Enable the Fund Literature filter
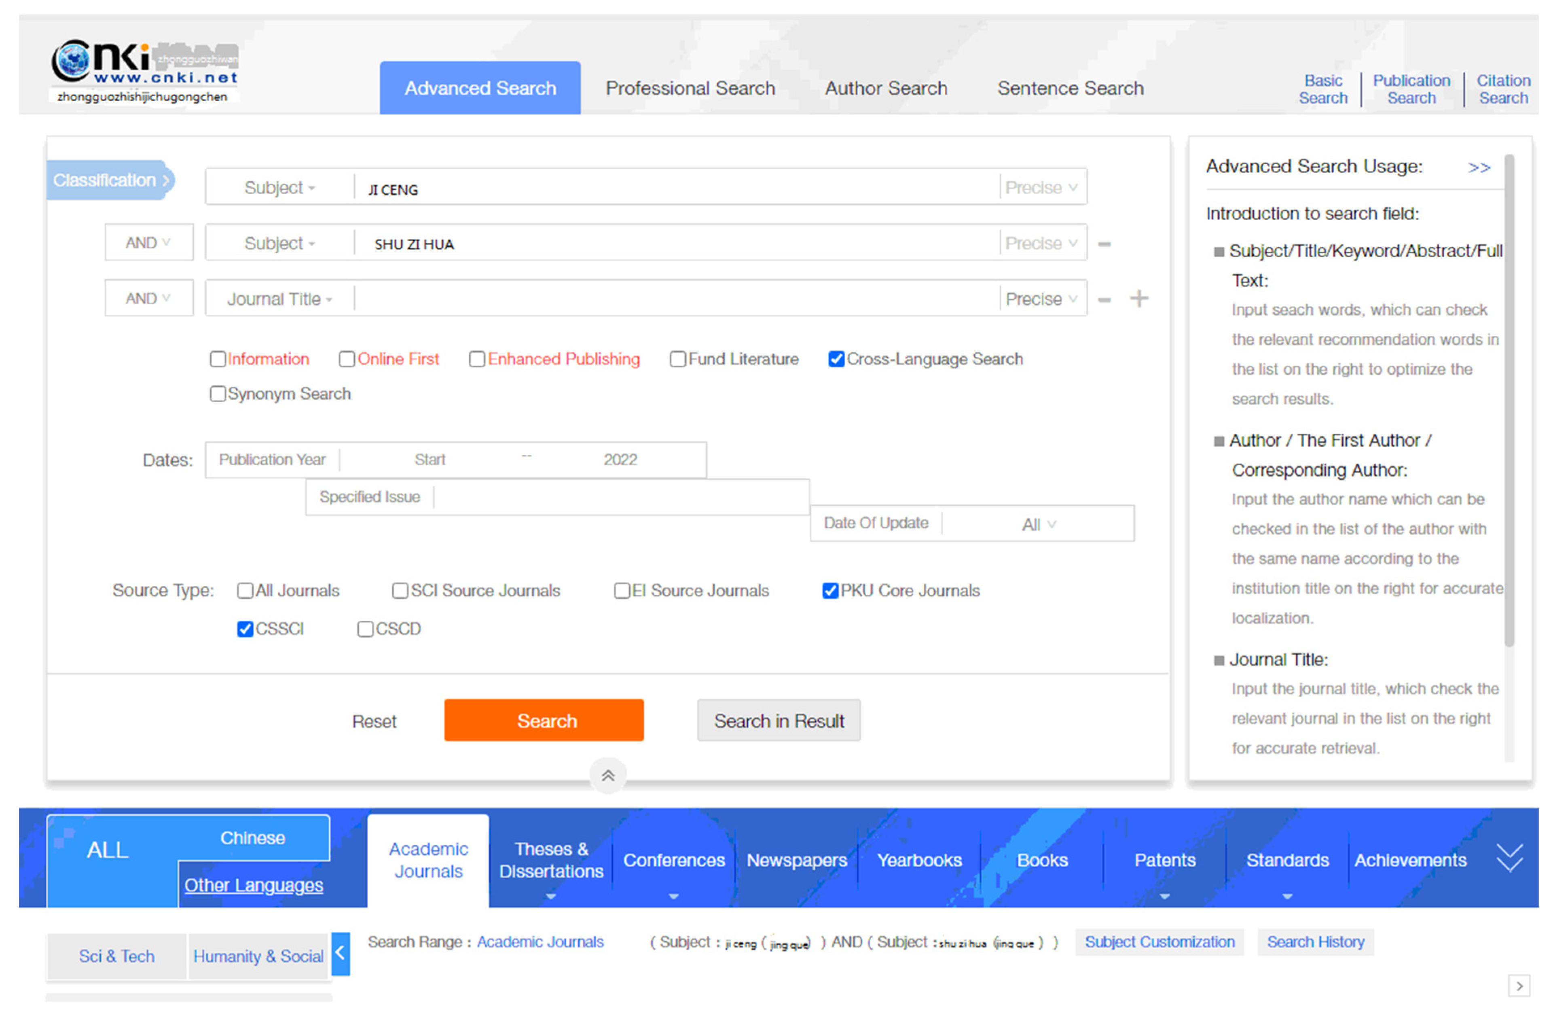 678,359
